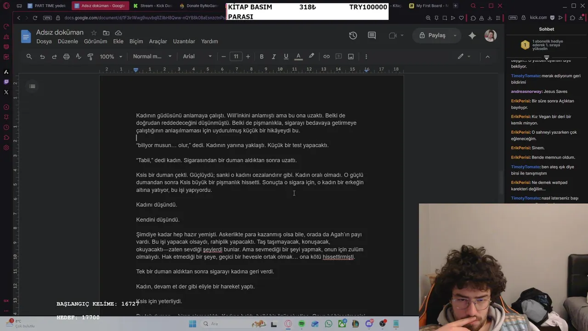Show the document outline panel
588x331 pixels.
pyautogui.click(x=32, y=86)
